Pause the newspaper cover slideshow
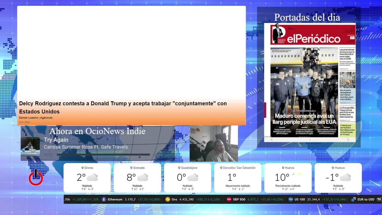This screenshot has width=382, height=215. click(x=310, y=140)
